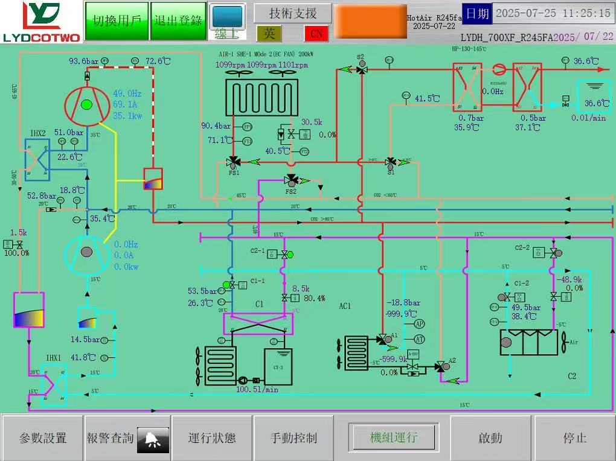Select the idle lower cyan compressor
Image resolution: width=616 pixels, height=461 pixels.
(86, 252)
